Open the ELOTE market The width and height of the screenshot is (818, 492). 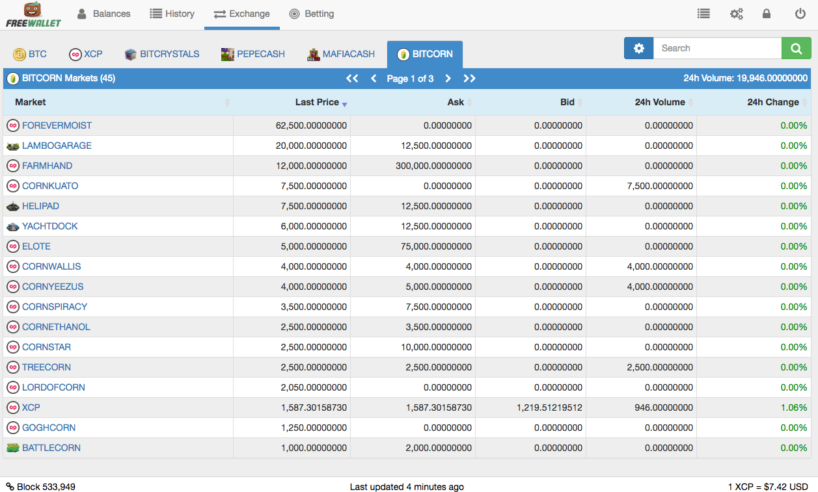36,246
